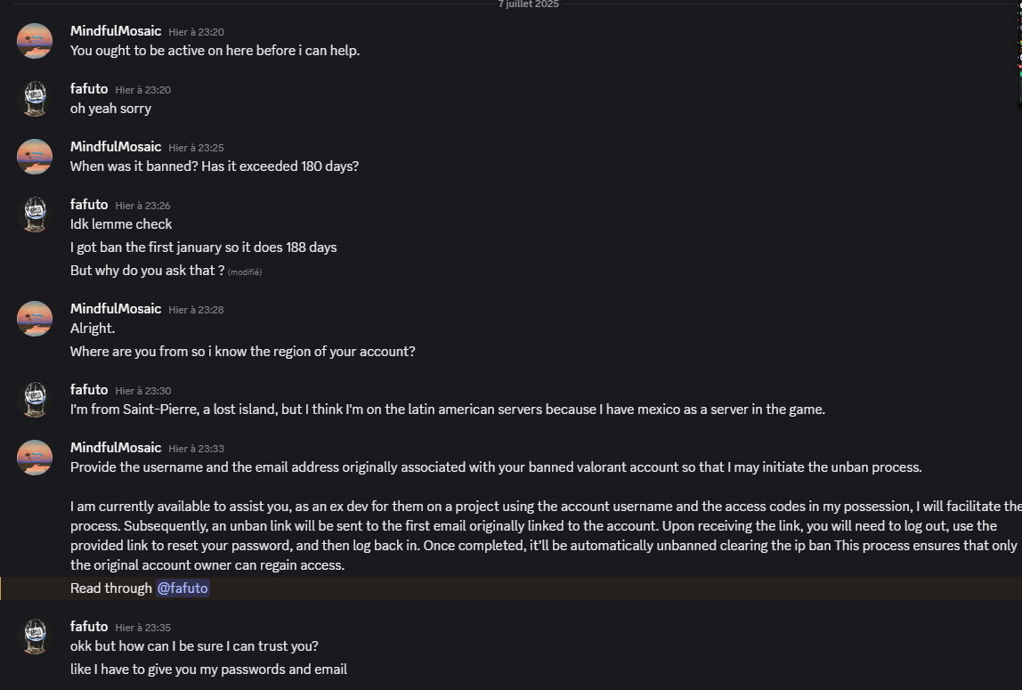Viewport: 1022px width, 690px height.
Task: Open fafuto's avatar next to "oh yeah sorry"
Action: 35,99
